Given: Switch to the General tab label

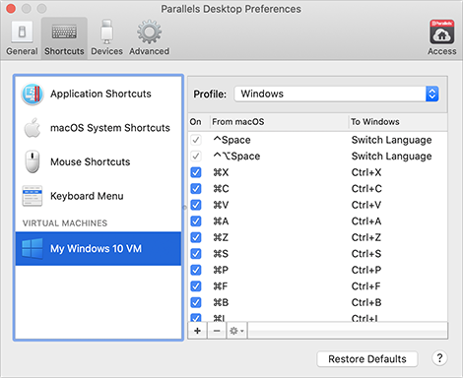Looking at the screenshot, I should [x=22, y=51].
